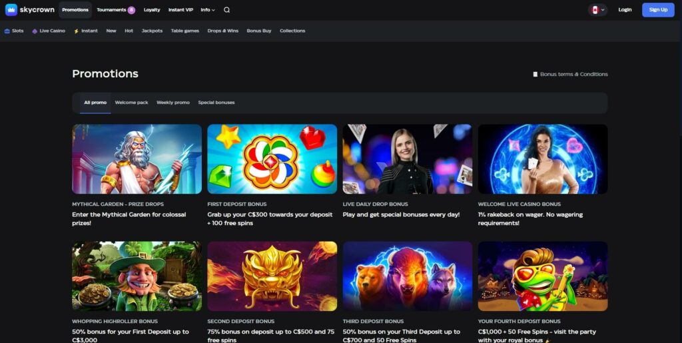Click '50% bonus for your First Deposit' text
Screen dimensions: 682x343
[x=121, y=332]
